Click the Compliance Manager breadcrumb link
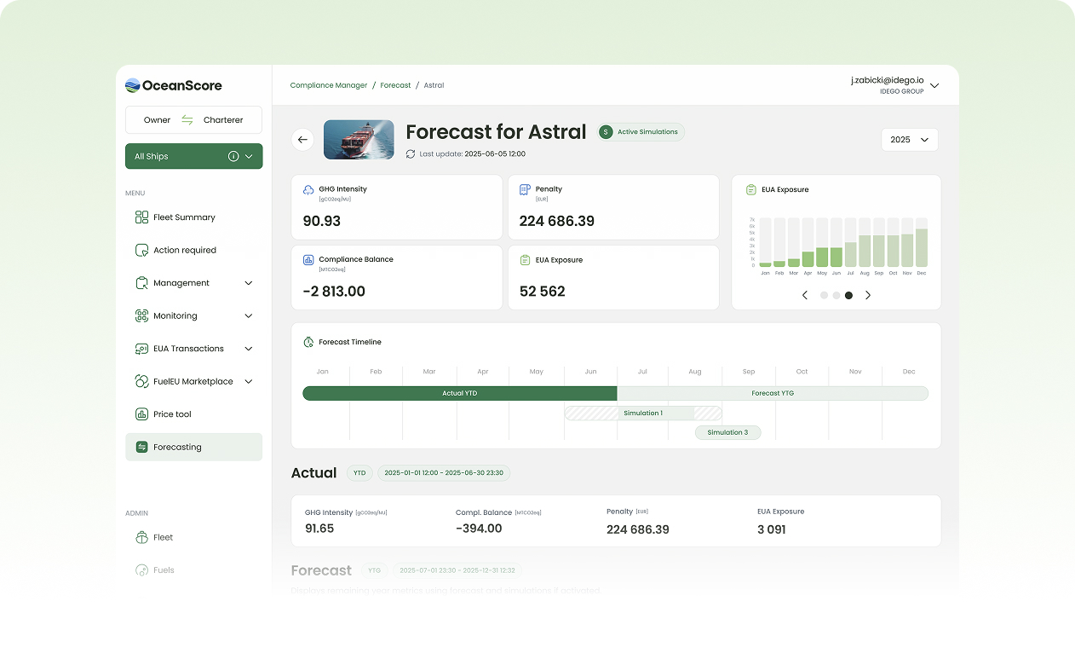This screenshot has height=665, width=1075. (329, 85)
